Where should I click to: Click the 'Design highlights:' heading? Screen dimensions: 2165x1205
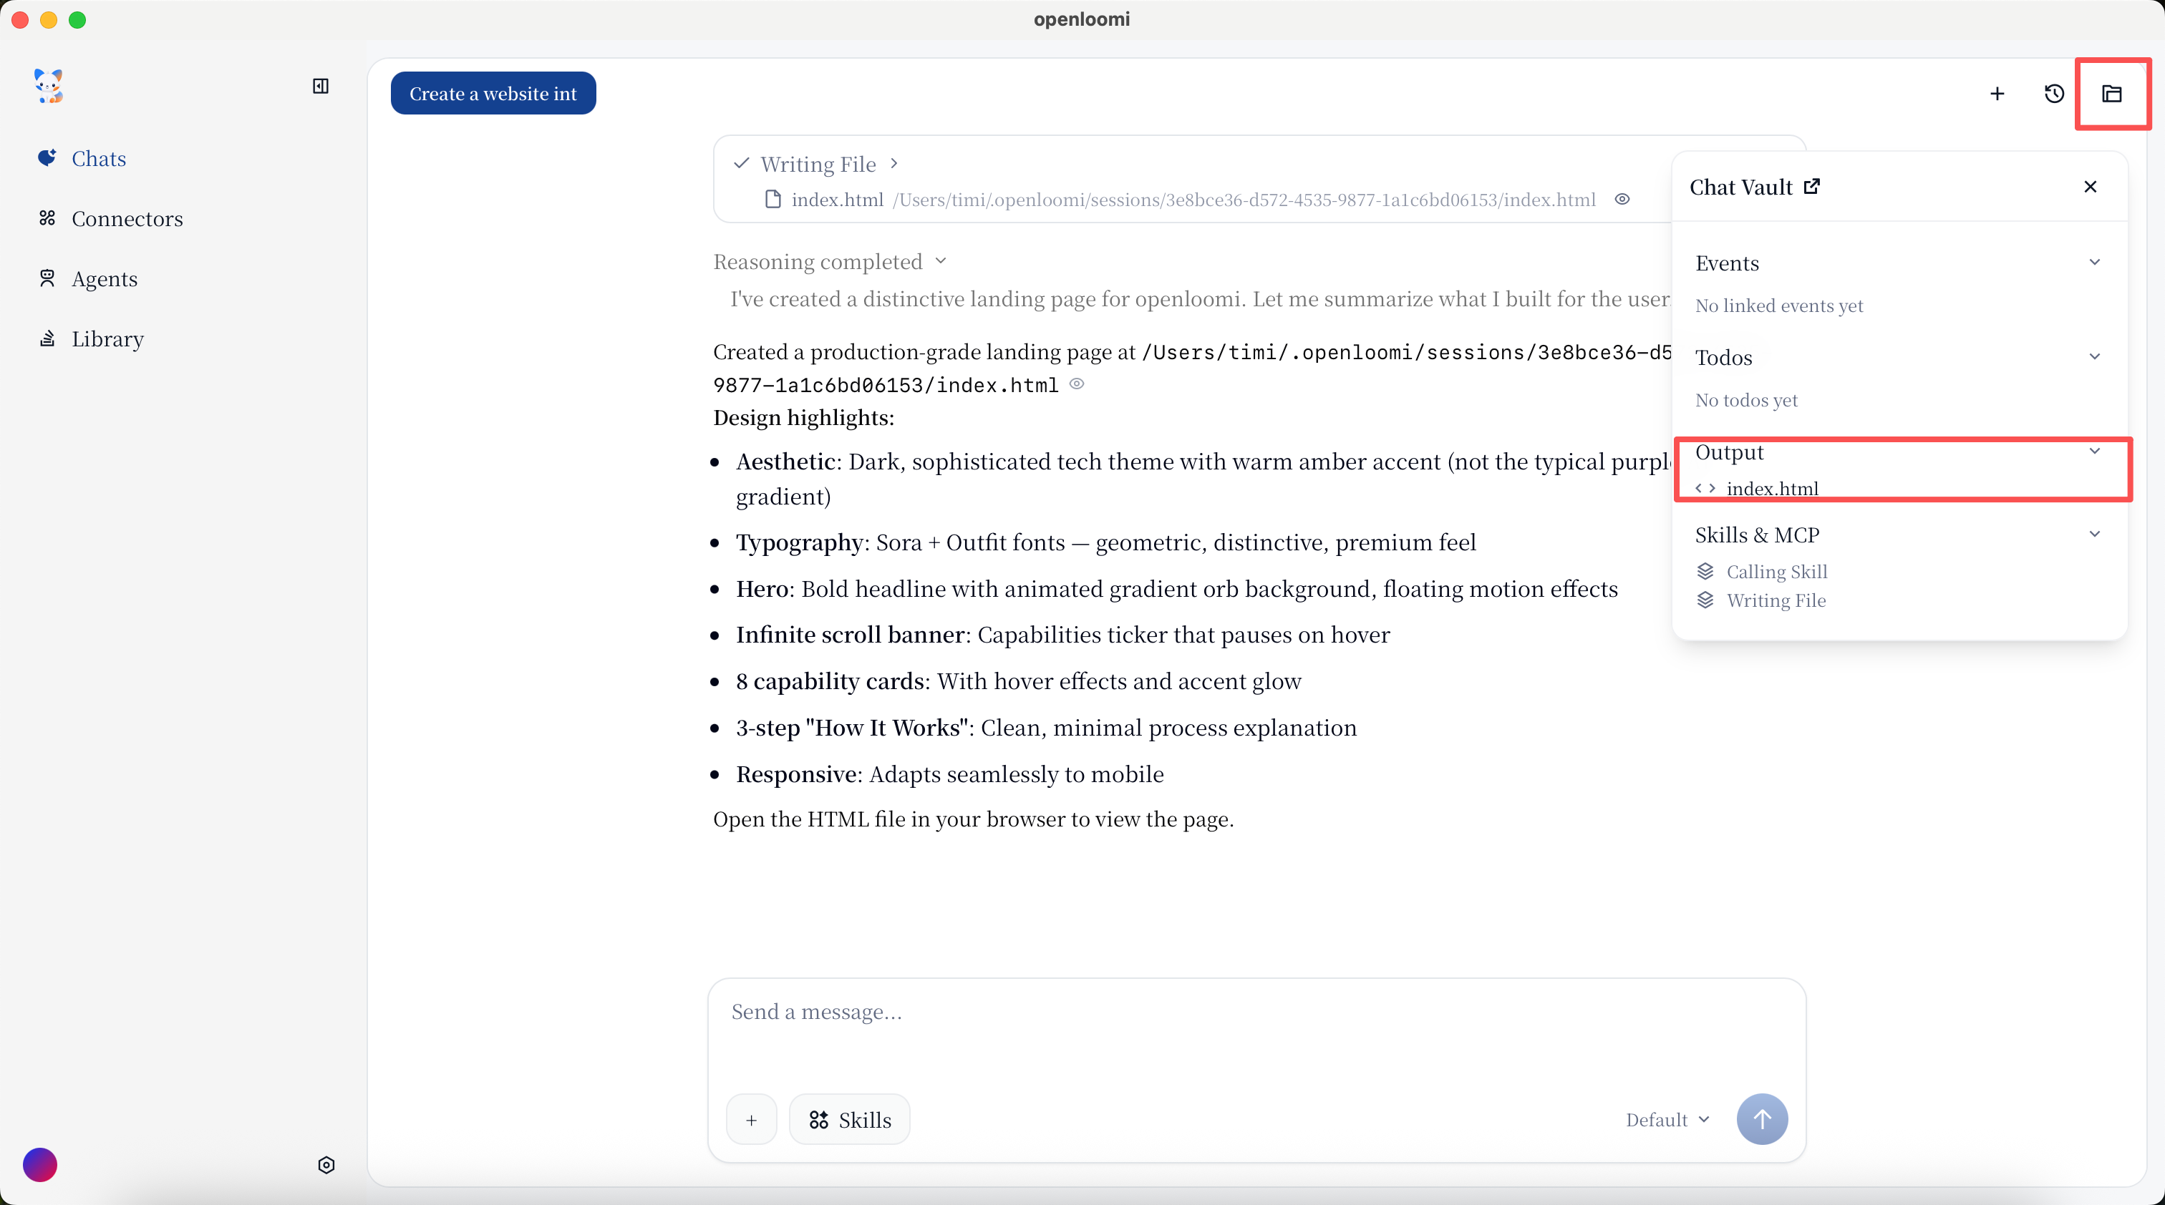803,417
